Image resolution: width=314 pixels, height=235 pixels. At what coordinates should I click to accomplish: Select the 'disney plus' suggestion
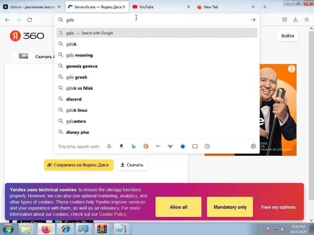pyautogui.click(x=157, y=132)
